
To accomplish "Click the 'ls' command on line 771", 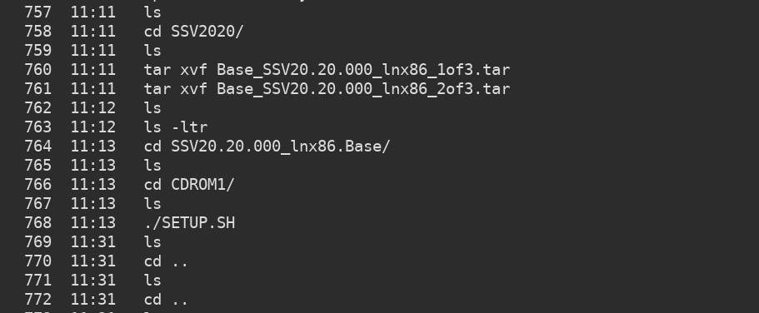I will click(x=152, y=281).
